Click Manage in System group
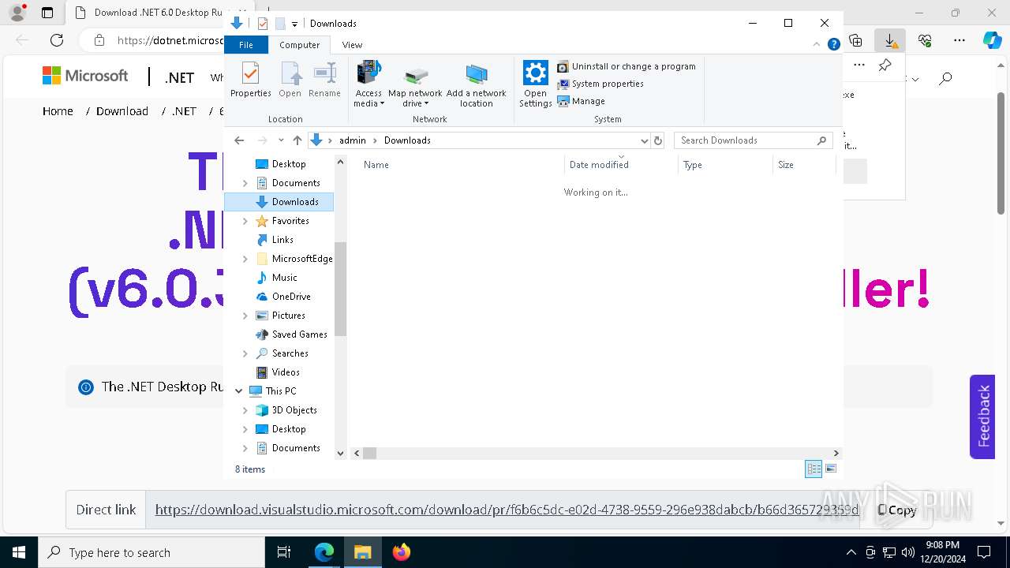The width and height of the screenshot is (1010, 568). (582, 101)
